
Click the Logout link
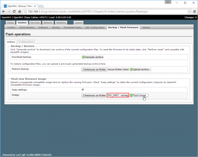click(79, 23)
